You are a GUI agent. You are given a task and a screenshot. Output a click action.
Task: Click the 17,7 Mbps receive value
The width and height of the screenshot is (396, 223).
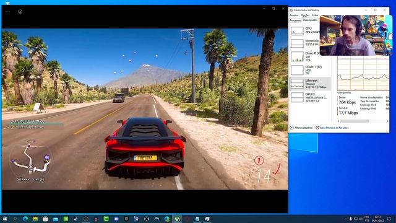348,113
